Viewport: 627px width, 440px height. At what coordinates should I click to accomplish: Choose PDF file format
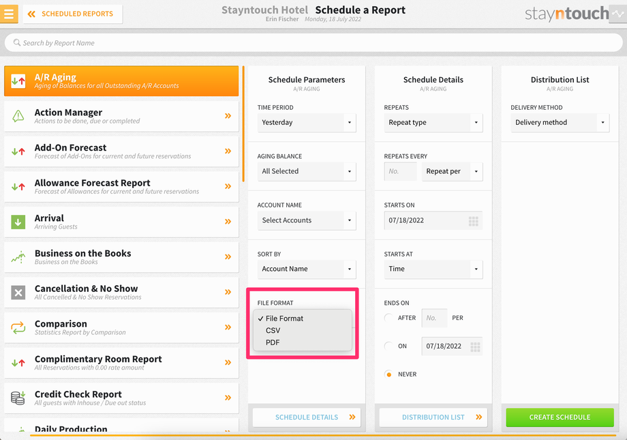click(303, 342)
